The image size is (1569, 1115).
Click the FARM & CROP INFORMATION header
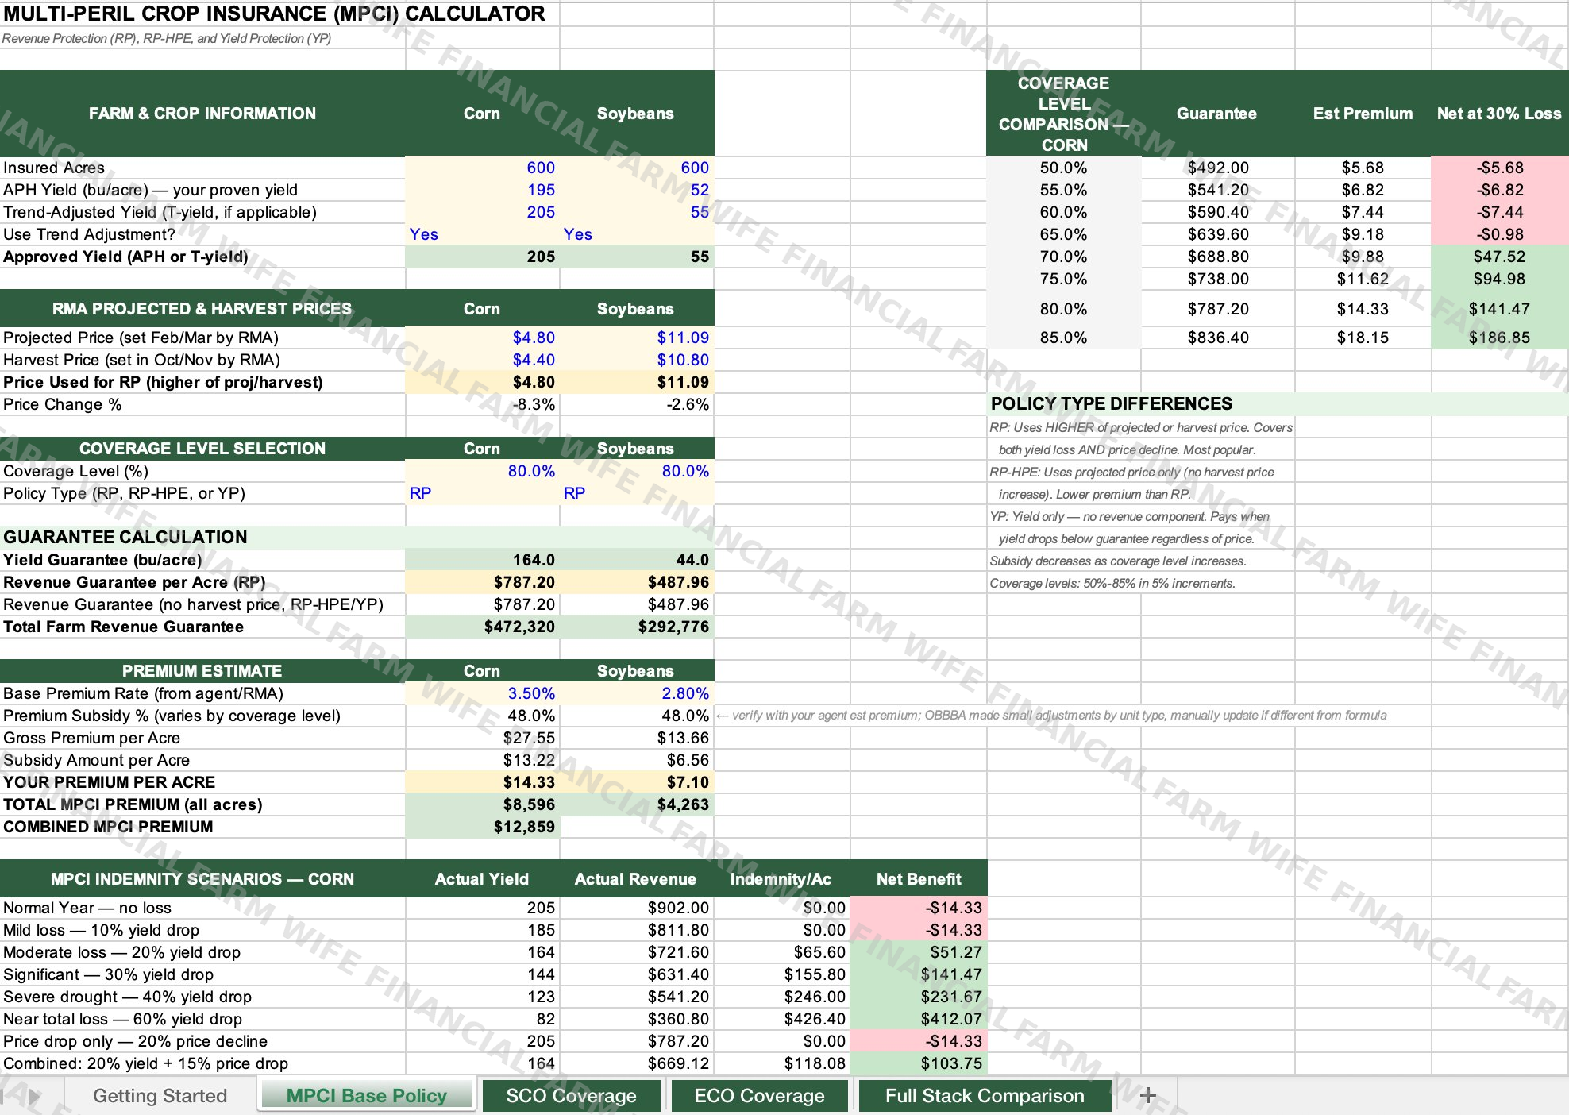202,114
